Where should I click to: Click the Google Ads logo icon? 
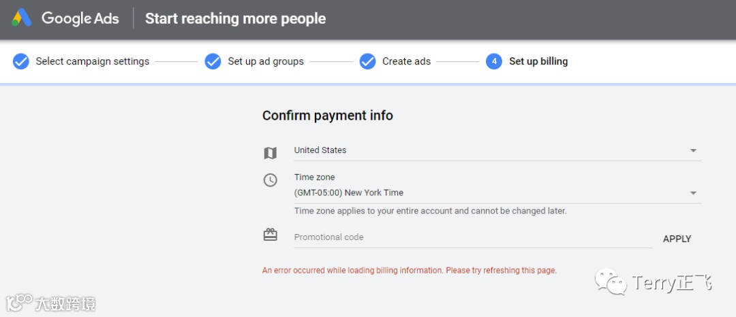(x=22, y=18)
